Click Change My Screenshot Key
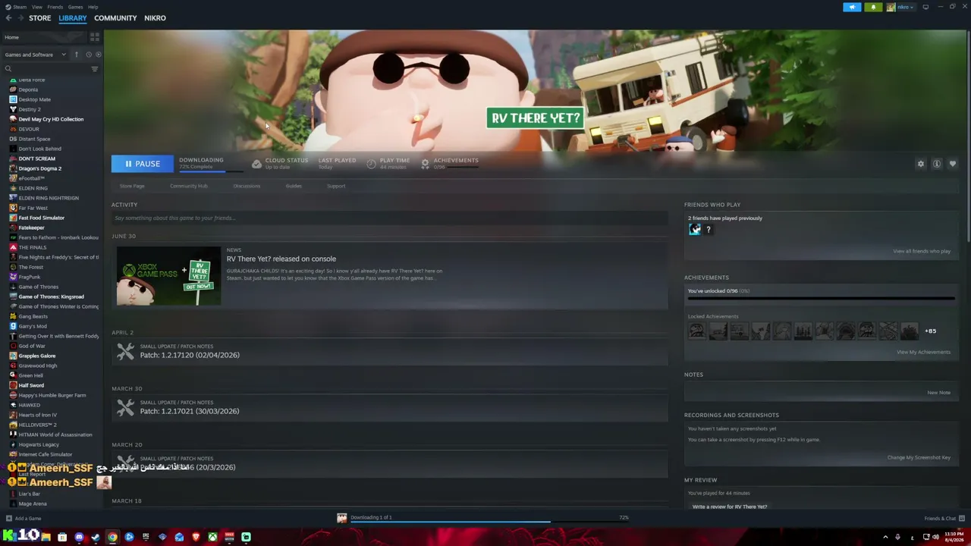The width and height of the screenshot is (971, 546). (x=919, y=457)
